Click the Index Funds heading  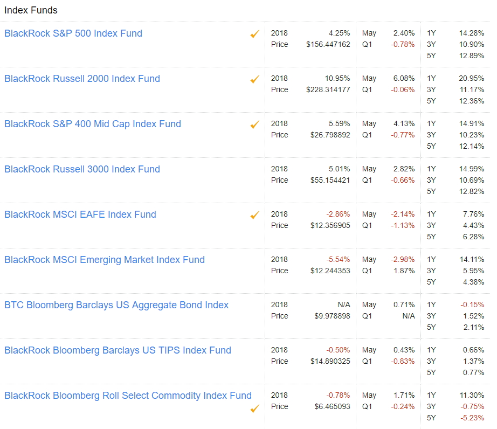click(x=31, y=10)
